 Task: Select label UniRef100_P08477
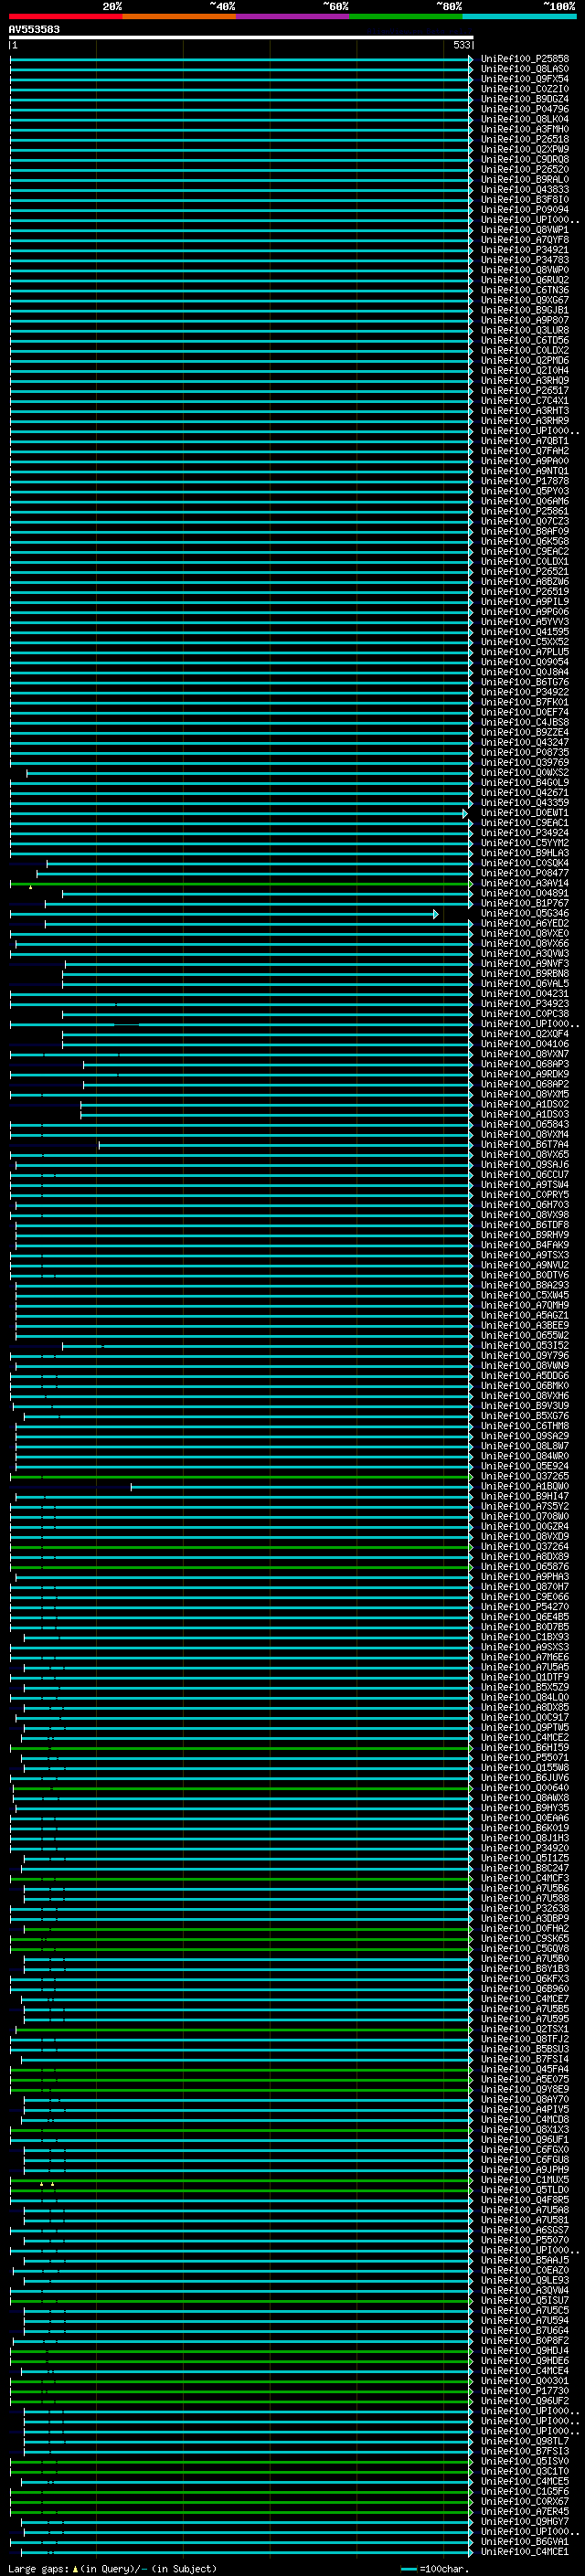(524, 873)
